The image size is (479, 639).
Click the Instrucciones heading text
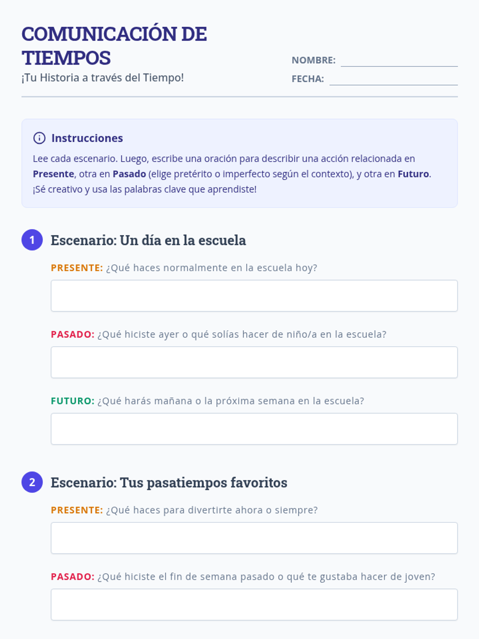87,138
